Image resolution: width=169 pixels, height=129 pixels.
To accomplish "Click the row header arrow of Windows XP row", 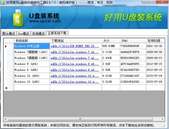I will (9, 46).
